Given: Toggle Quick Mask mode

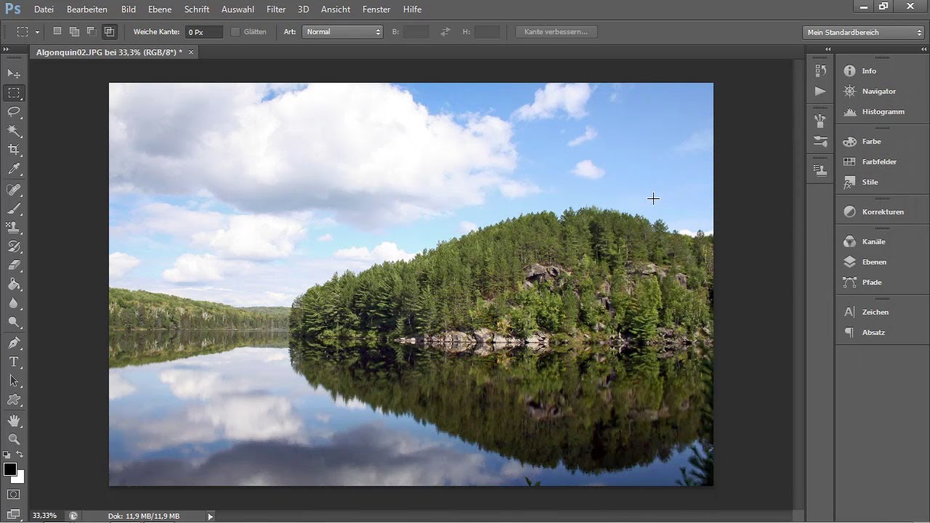Looking at the screenshot, I should 14,494.
